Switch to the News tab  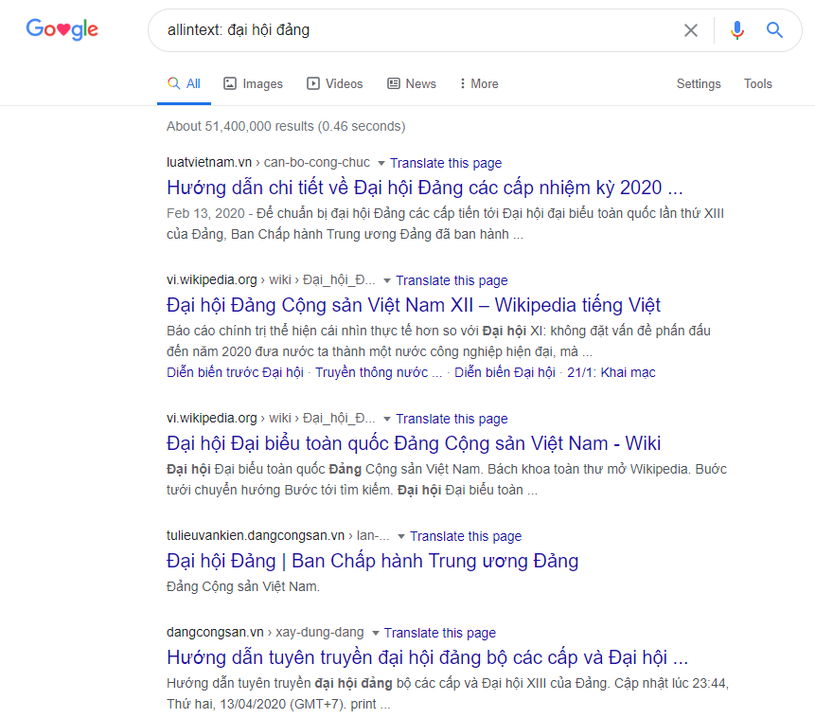pyautogui.click(x=419, y=83)
